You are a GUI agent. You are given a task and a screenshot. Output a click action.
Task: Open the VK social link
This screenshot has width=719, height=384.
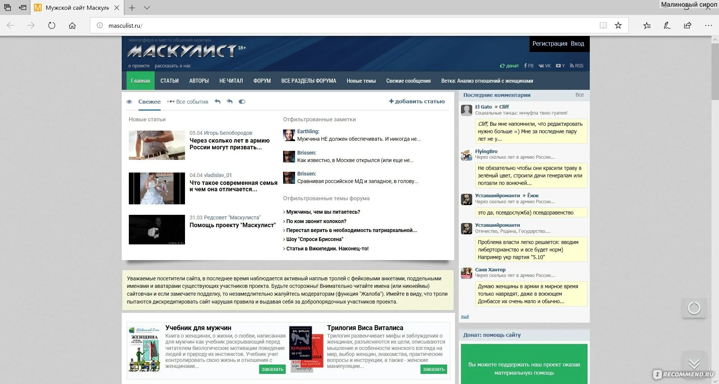tap(545, 66)
